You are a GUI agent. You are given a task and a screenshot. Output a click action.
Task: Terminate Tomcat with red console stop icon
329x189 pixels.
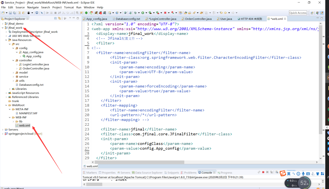pyautogui.click(x=263, y=172)
